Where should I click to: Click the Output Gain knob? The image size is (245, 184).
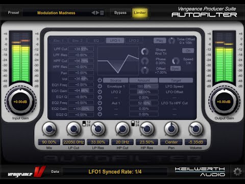coord(224,102)
